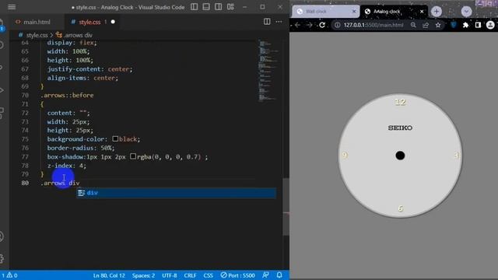Open rgba color swatch on line 77
The width and height of the screenshot is (498, 280).
[133, 156]
